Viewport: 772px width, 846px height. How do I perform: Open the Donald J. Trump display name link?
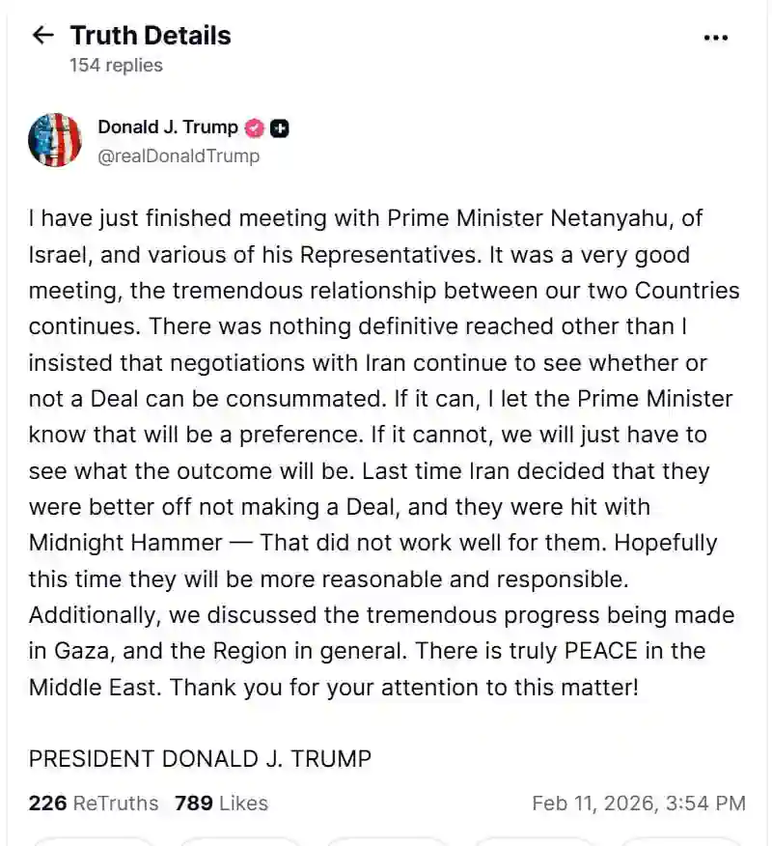click(x=168, y=127)
